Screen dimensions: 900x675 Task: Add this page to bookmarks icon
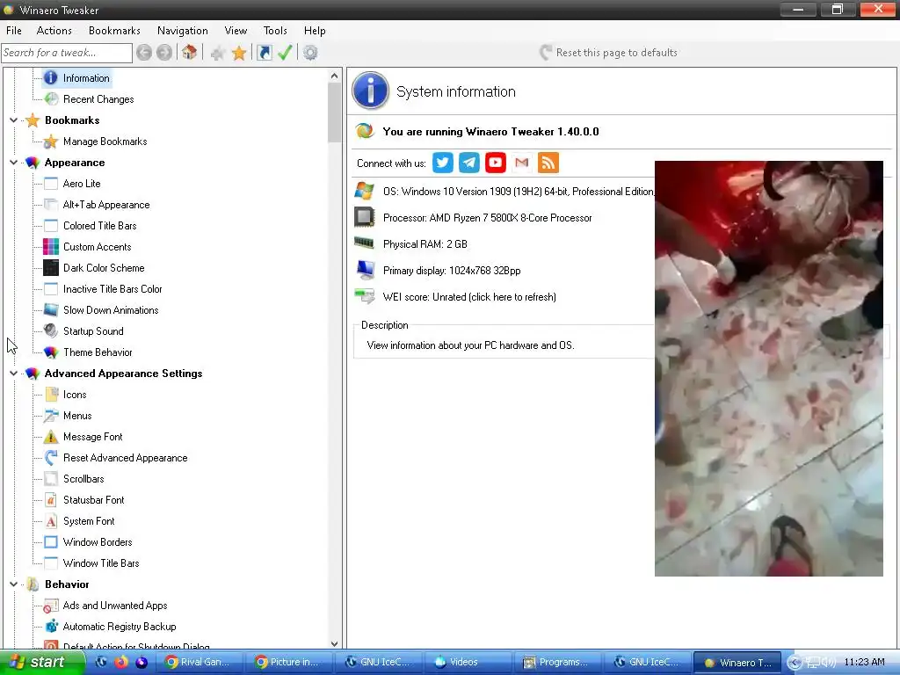218,54
